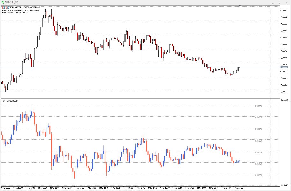The height and width of the screenshot is (191, 291).
Task: Click the 'Mirror Chart SubWindow: EURUSDz' indicator label
Action: coord(20,11)
